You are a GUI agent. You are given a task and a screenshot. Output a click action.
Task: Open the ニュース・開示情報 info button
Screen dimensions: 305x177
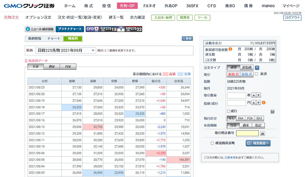tap(39, 29)
